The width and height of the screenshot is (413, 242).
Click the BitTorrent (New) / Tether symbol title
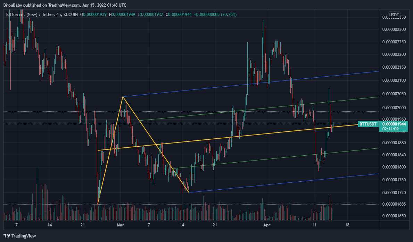click(30, 15)
